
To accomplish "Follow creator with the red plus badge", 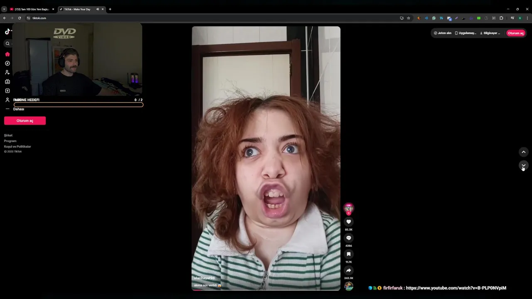I will pyautogui.click(x=349, y=213).
